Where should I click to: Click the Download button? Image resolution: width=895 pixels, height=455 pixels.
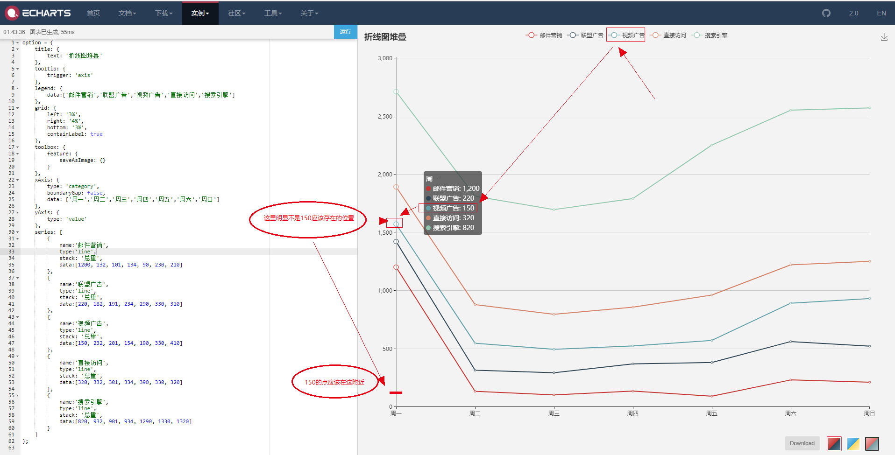coord(802,443)
